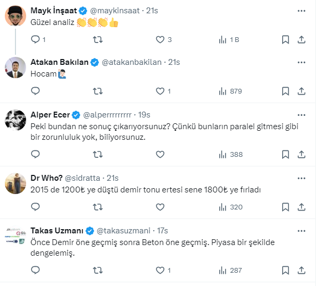
Task: Retweet Takas Uzmanı's tweet
Action: (x=98, y=270)
